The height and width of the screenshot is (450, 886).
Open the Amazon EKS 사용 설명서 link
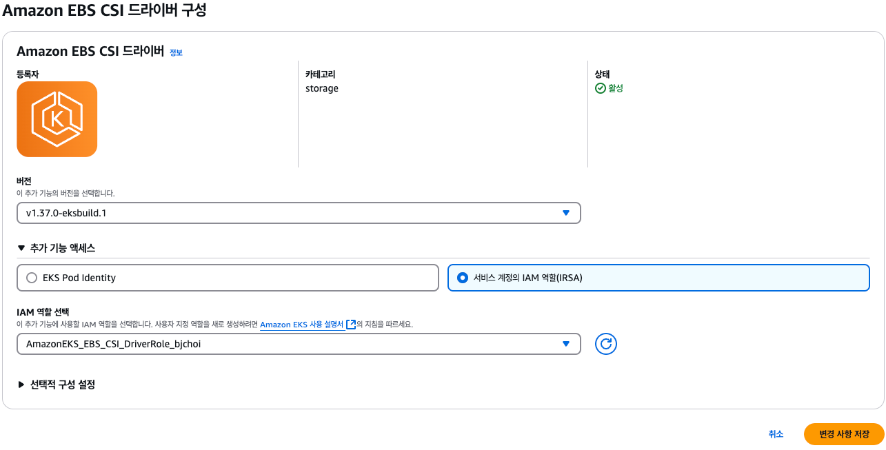[x=302, y=325]
